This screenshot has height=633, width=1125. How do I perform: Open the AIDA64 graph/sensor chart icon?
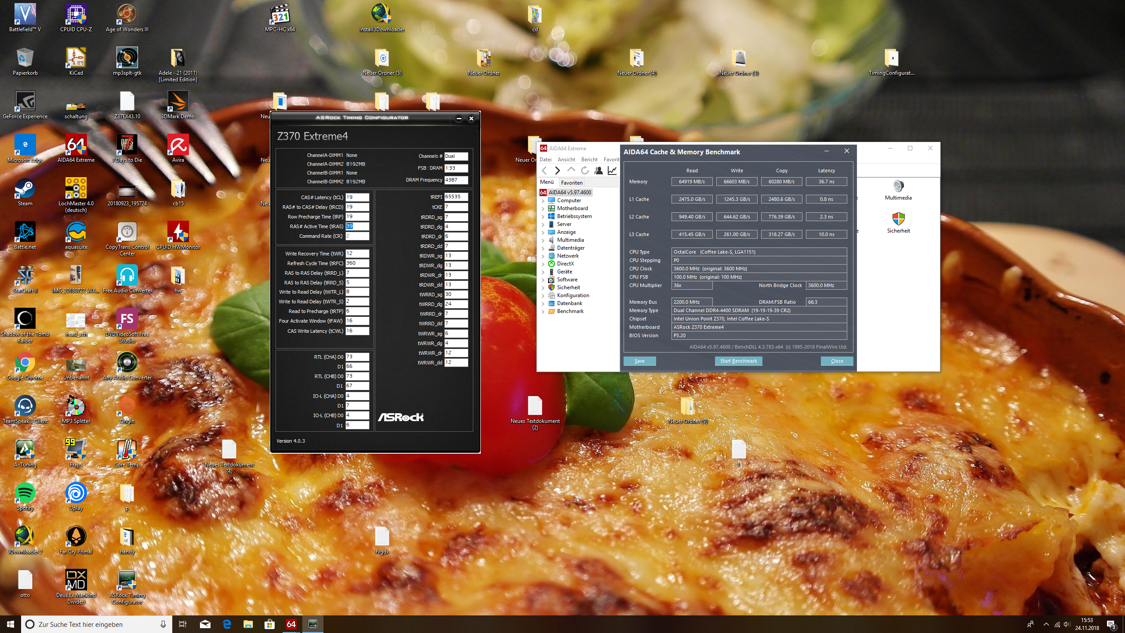[x=612, y=171]
